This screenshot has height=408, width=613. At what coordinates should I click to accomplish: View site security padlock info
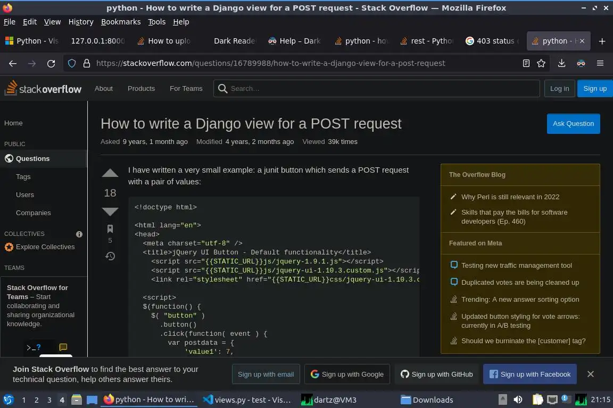[x=87, y=63]
